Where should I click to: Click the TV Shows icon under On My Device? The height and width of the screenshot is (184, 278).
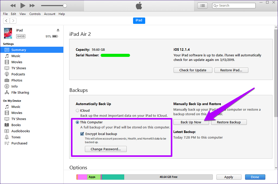7,119
